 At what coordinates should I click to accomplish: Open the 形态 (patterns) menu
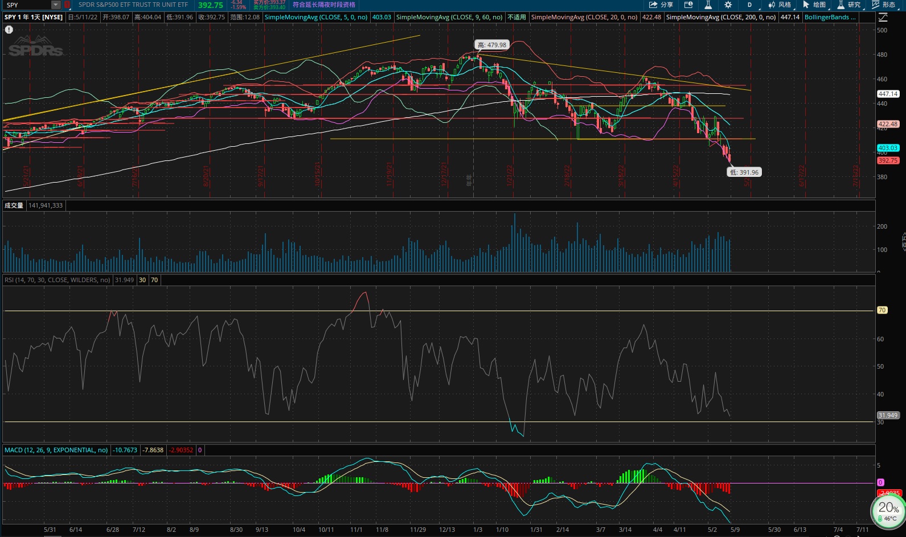click(884, 5)
